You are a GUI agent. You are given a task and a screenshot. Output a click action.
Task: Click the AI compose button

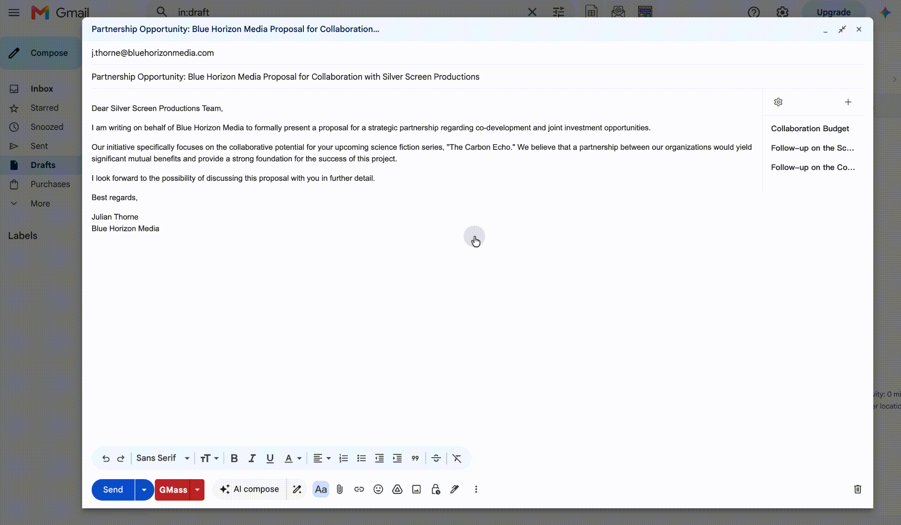pos(249,489)
